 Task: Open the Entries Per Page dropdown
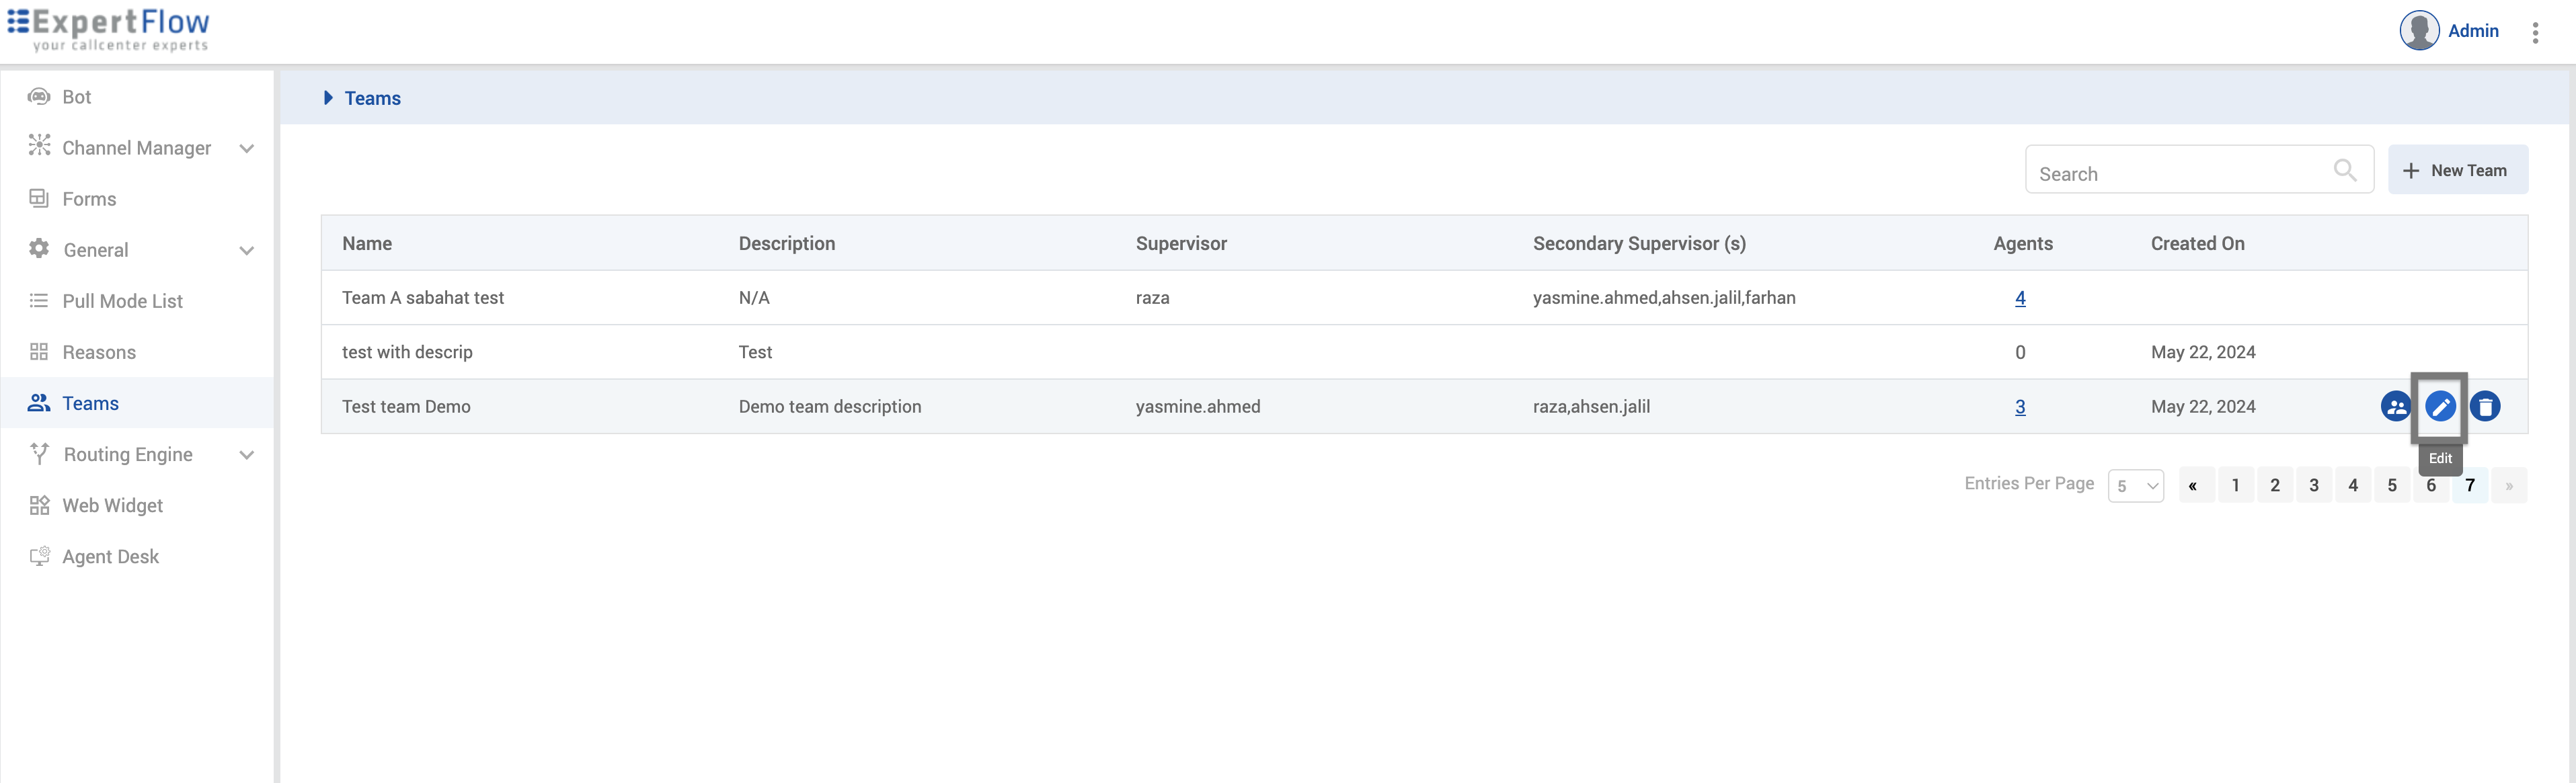click(x=2135, y=486)
